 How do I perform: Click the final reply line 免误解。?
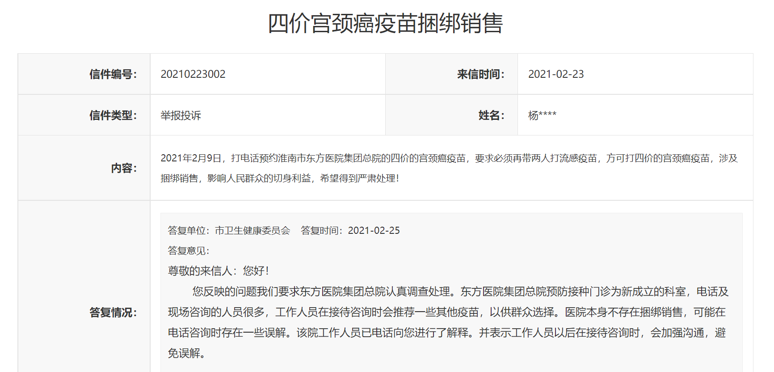(188, 353)
